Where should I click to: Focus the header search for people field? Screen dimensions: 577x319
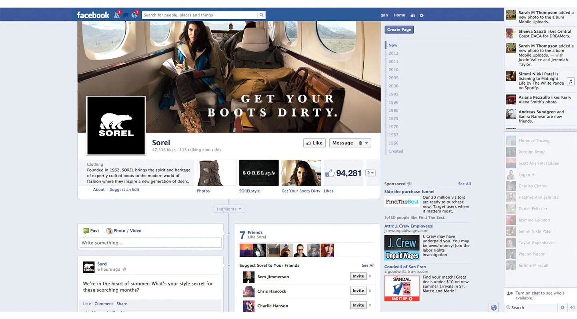200,15
